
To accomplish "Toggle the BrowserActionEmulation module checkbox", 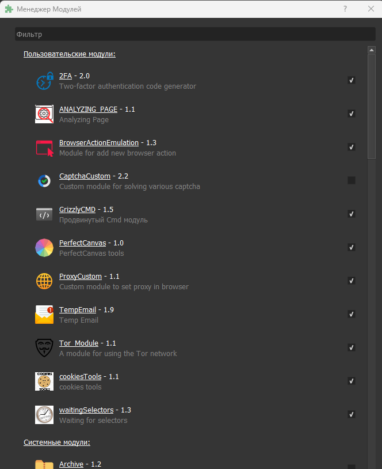I will (352, 147).
